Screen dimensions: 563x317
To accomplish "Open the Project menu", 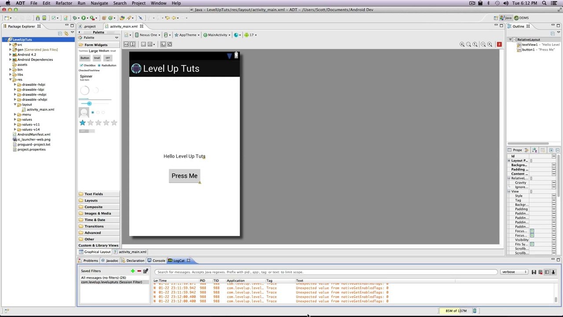I will point(139,3).
